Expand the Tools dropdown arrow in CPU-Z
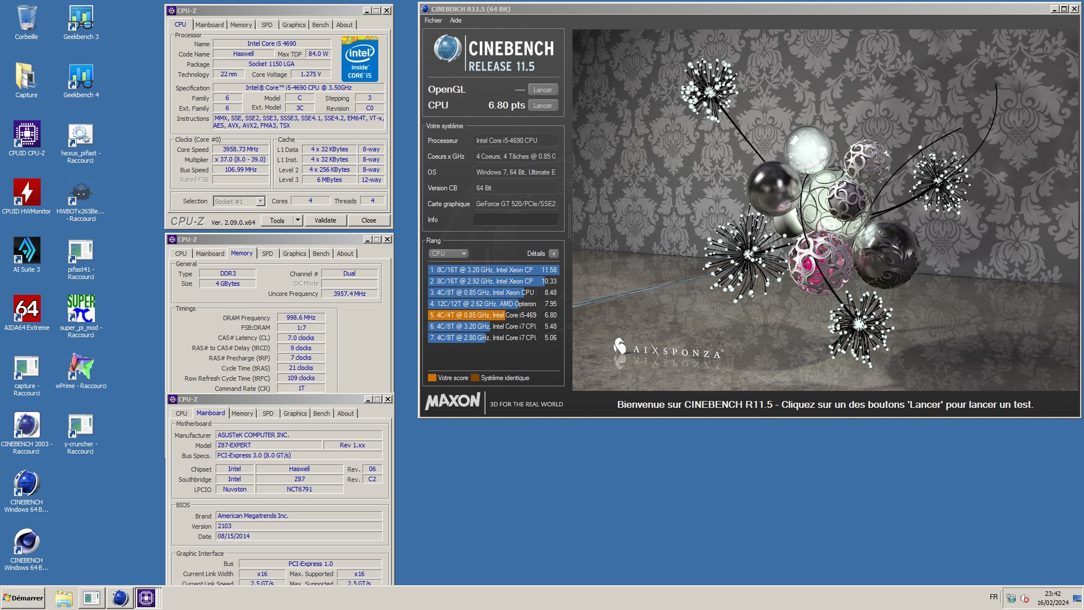 298,220
